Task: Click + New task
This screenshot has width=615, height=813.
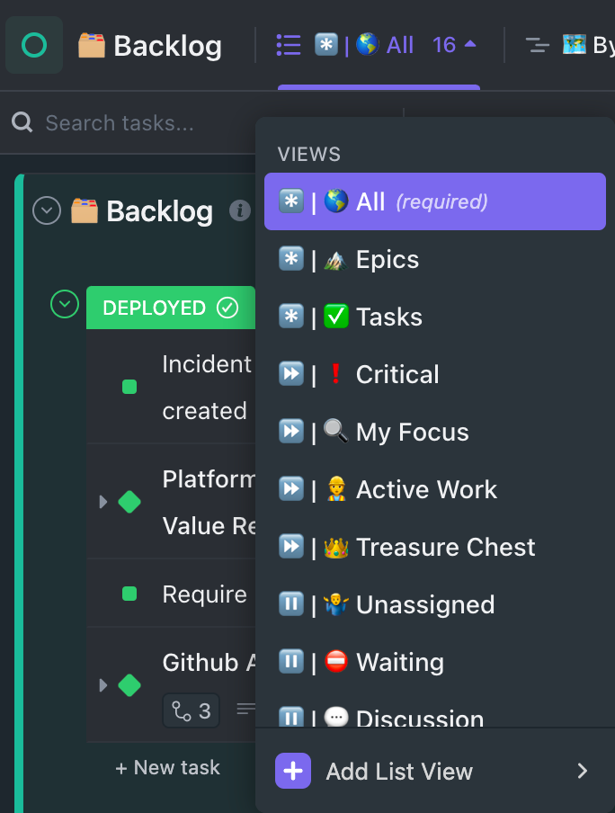Action: pyautogui.click(x=168, y=767)
